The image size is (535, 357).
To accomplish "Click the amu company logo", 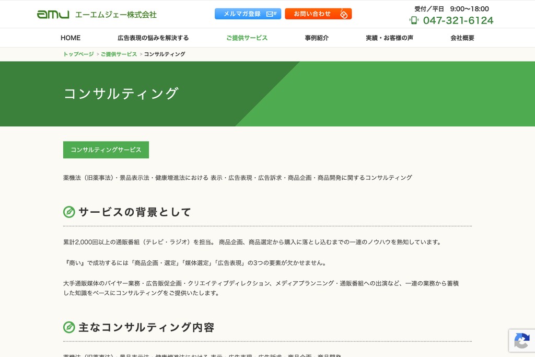I will pos(53,14).
